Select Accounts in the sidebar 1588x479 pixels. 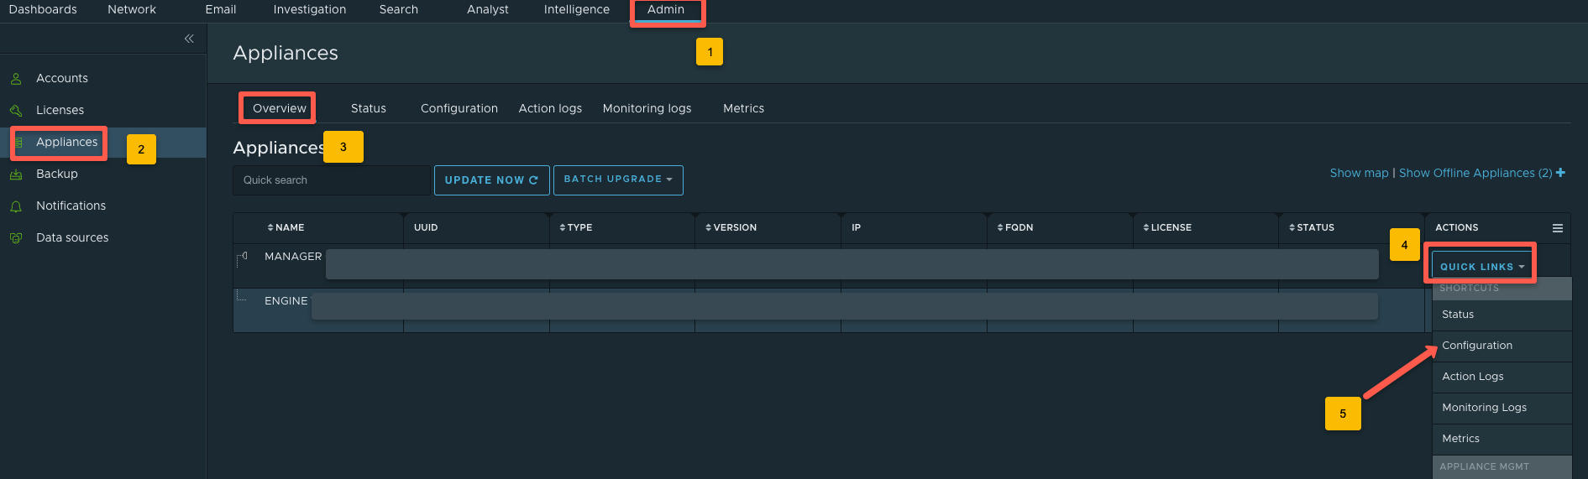[x=62, y=78]
